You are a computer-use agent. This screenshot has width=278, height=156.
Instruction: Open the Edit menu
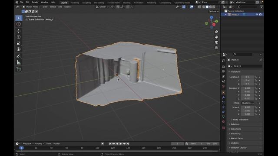pos(27,2)
